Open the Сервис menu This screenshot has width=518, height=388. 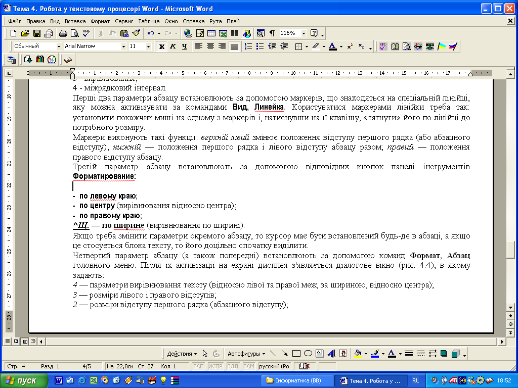(124, 21)
